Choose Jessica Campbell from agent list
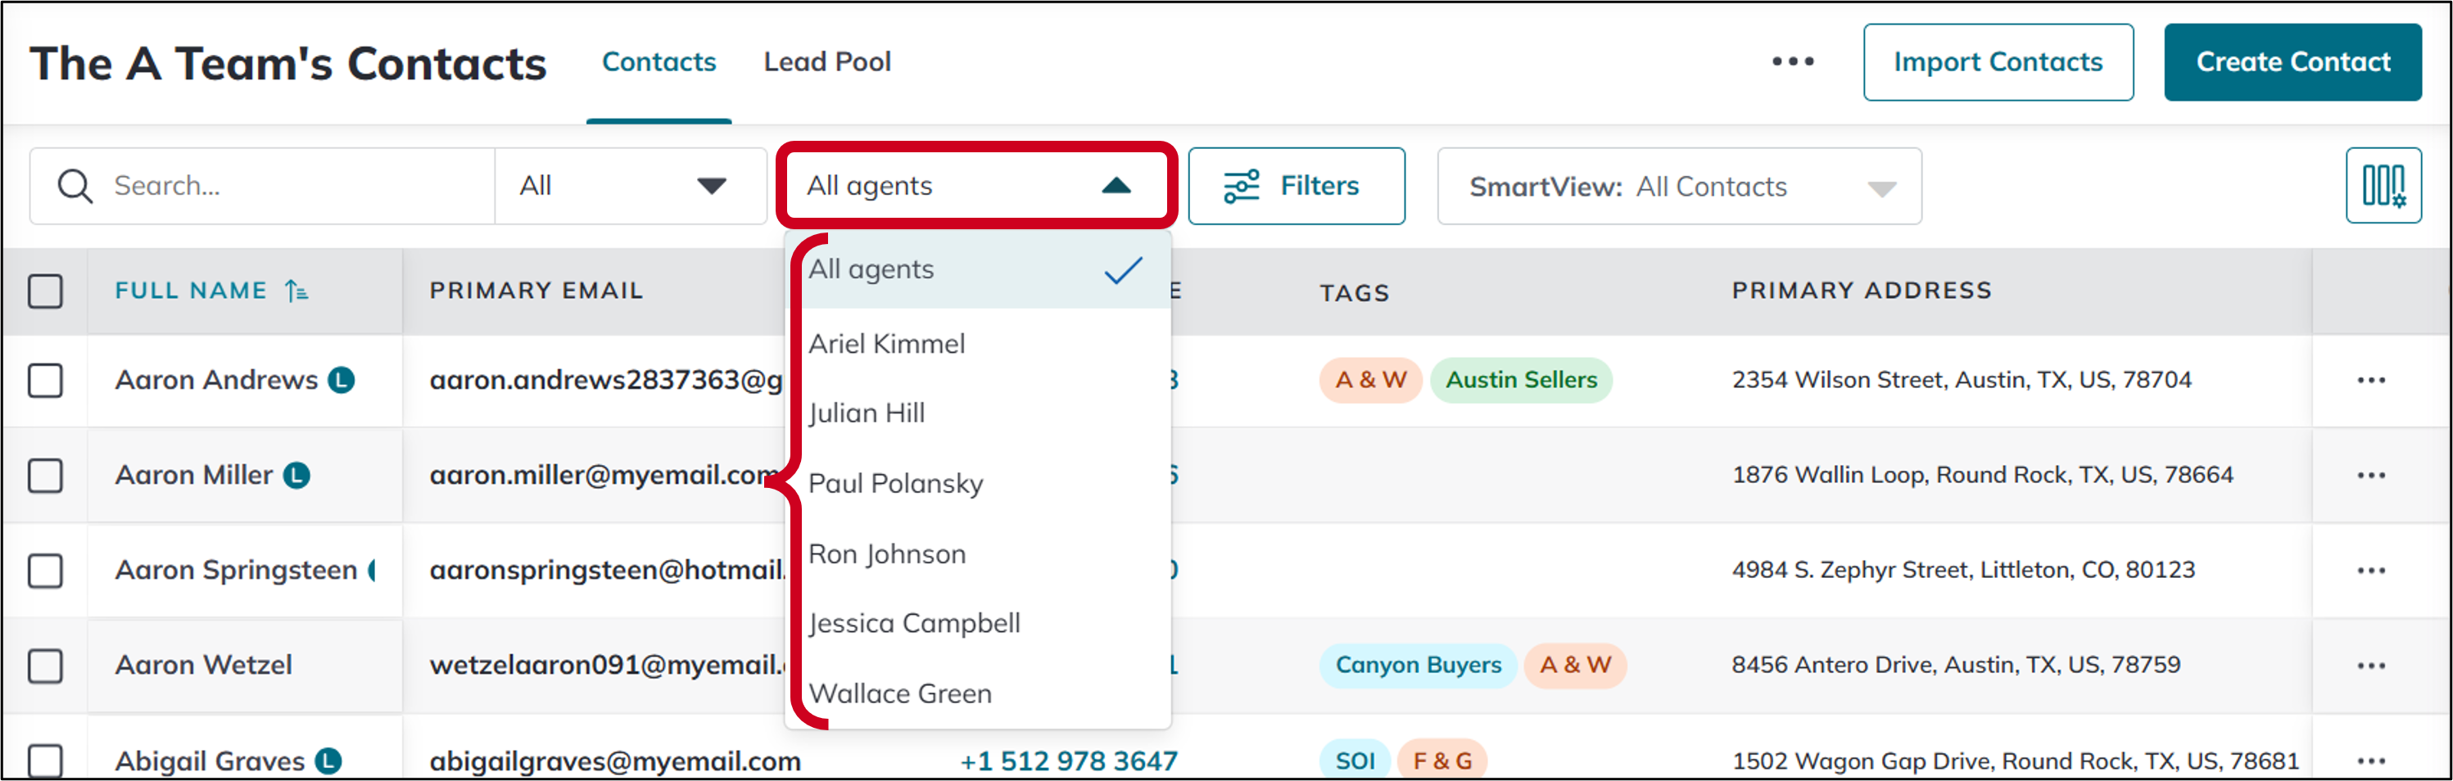2453x781 pixels. [977, 623]
